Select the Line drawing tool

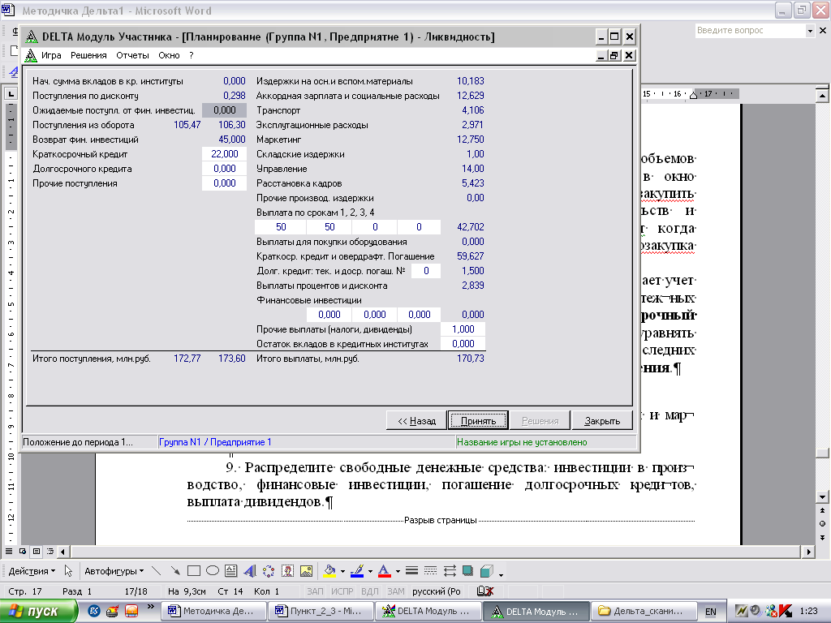tap(156, 571)
